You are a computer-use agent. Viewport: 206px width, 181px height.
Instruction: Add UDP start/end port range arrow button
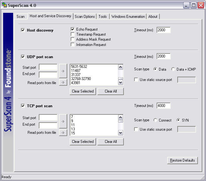(63, 71)
